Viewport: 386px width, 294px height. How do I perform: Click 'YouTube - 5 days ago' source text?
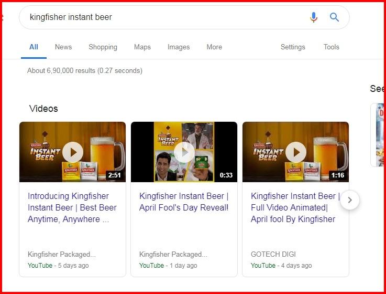point(58,266)
